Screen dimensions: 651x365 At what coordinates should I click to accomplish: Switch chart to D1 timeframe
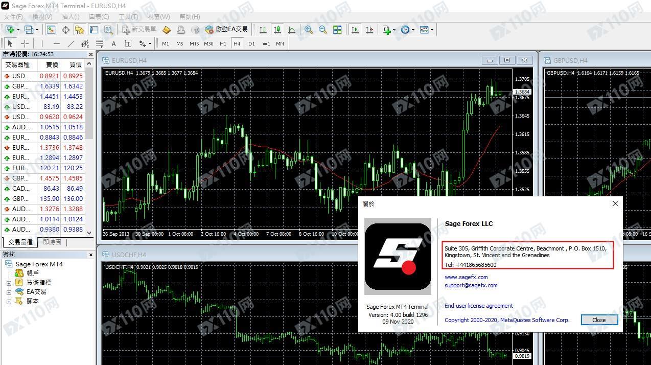(x=251, y=43)
